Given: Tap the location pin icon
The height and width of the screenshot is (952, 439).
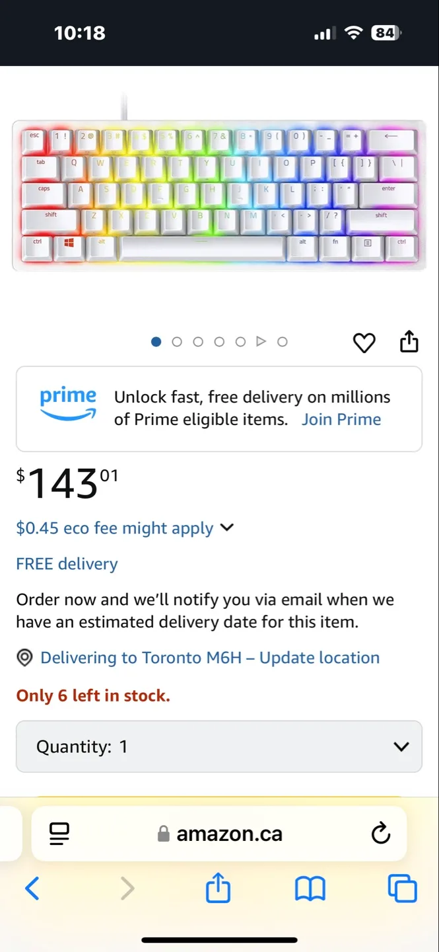Looking at the screenshot, I should click(x=24, y=658).
